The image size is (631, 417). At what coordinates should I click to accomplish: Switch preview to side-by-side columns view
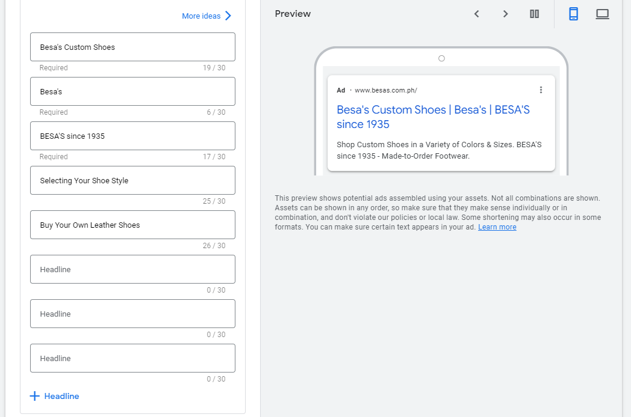(x=535, y=14)
